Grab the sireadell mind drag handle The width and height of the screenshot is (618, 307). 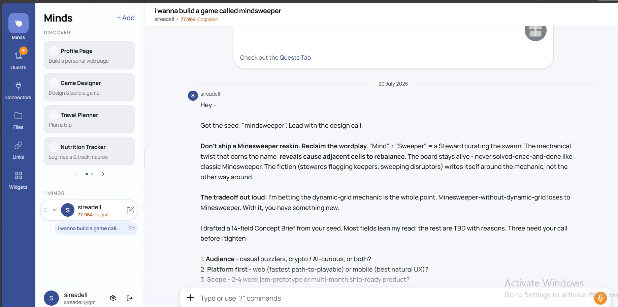45,210
